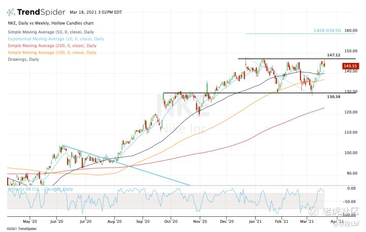Click the May '20 date axis label
The width and height of the screenshot is (366, 232).
(x=30, y=221)
